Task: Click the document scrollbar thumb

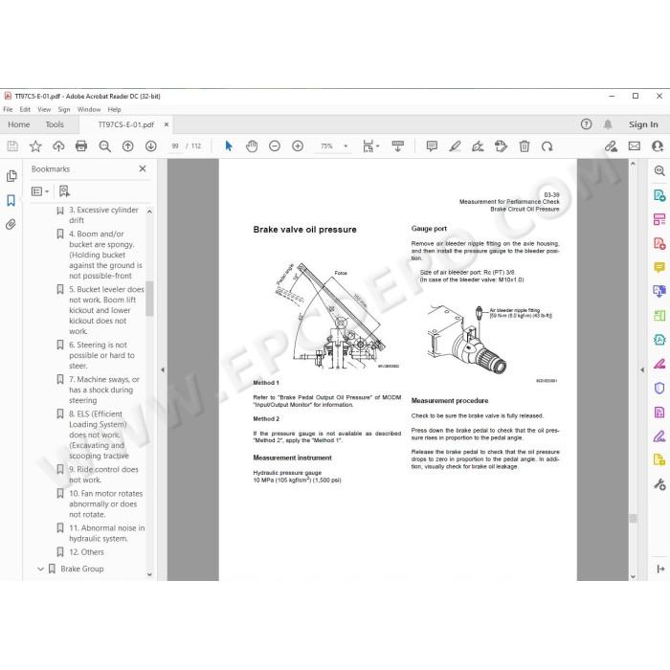Action: click(633, 519)
